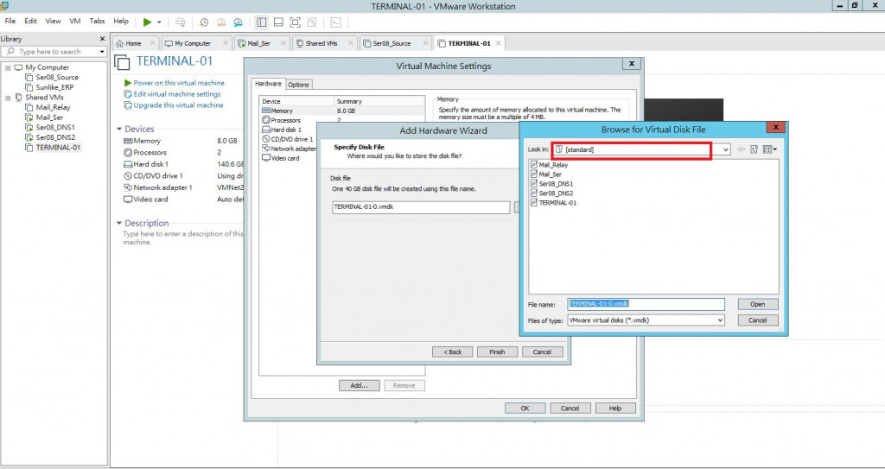
Task: Open the View menu
Action: pyautogui.click(x=53, y=21)
